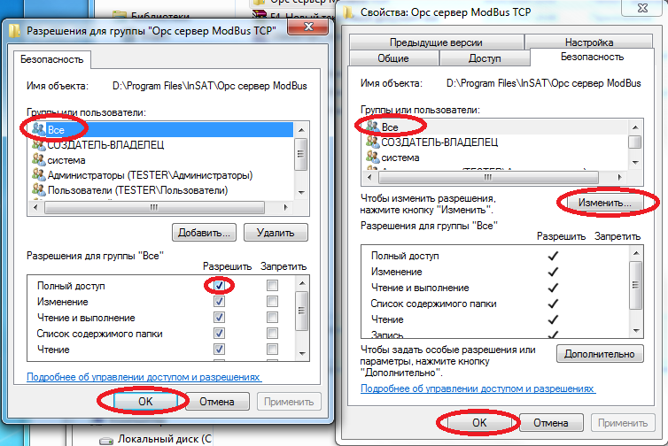The height and width of the screenshot is (446, 668).
Task: Click система icon in Properties window
Action: (373, 157)
